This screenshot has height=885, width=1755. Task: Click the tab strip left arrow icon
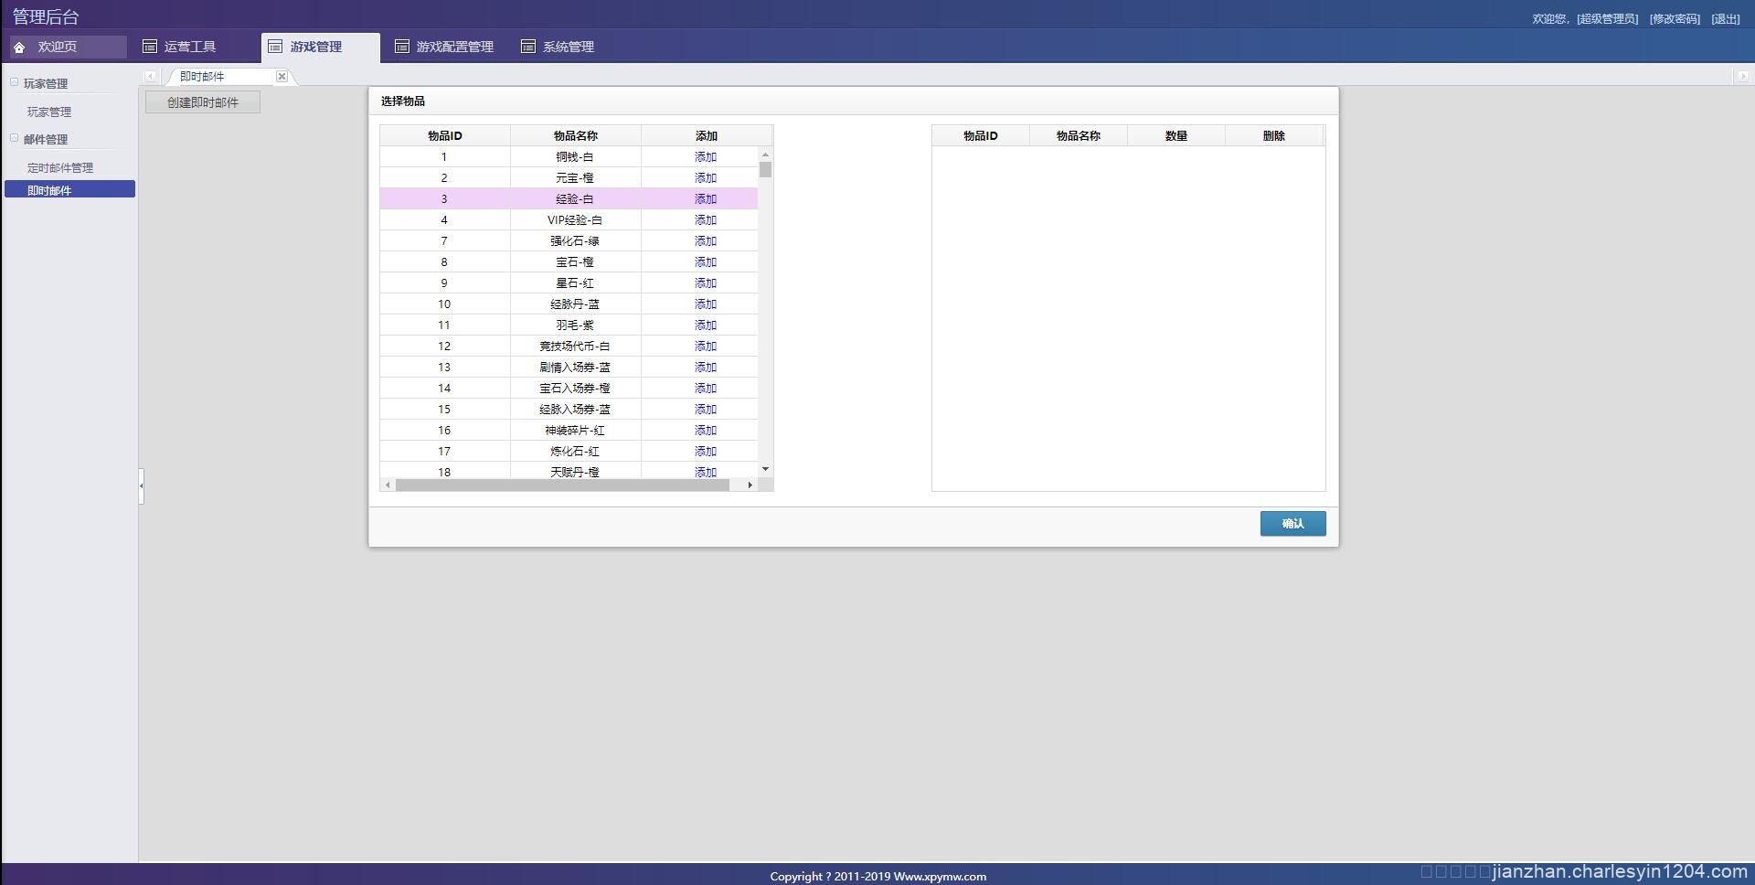pos(151,77)
